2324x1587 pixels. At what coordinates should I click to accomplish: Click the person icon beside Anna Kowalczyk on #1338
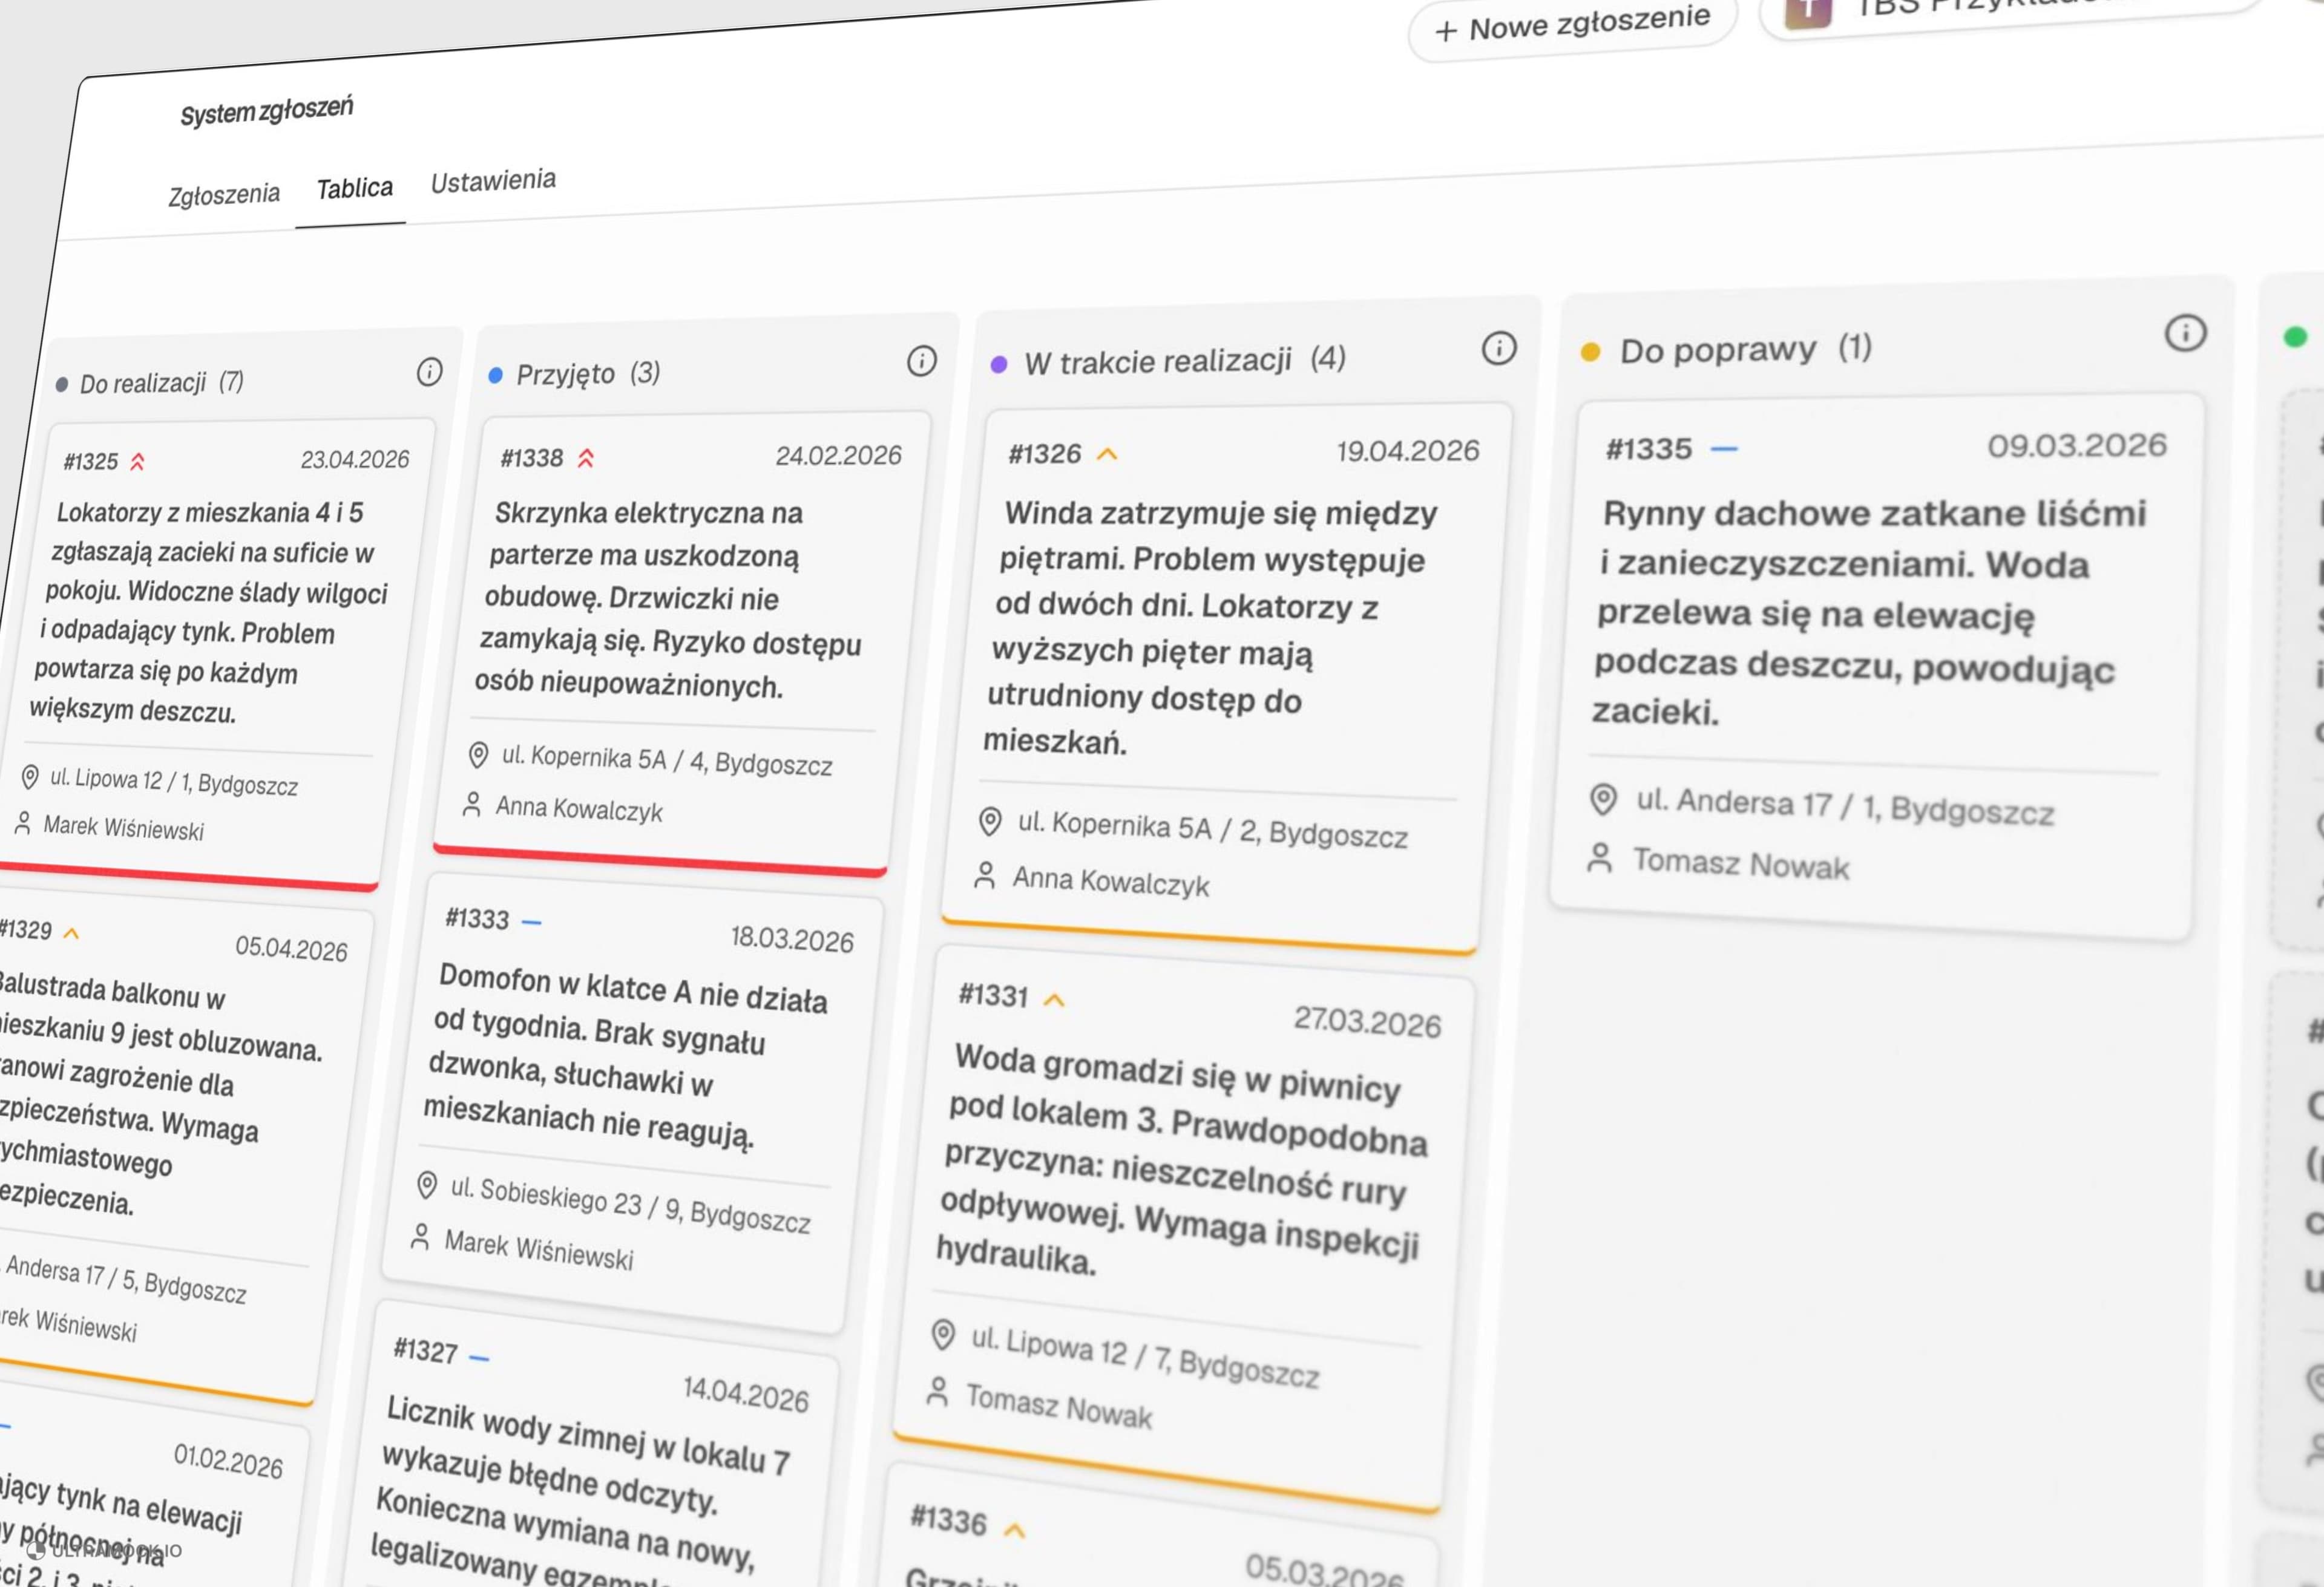coord(472,804)
